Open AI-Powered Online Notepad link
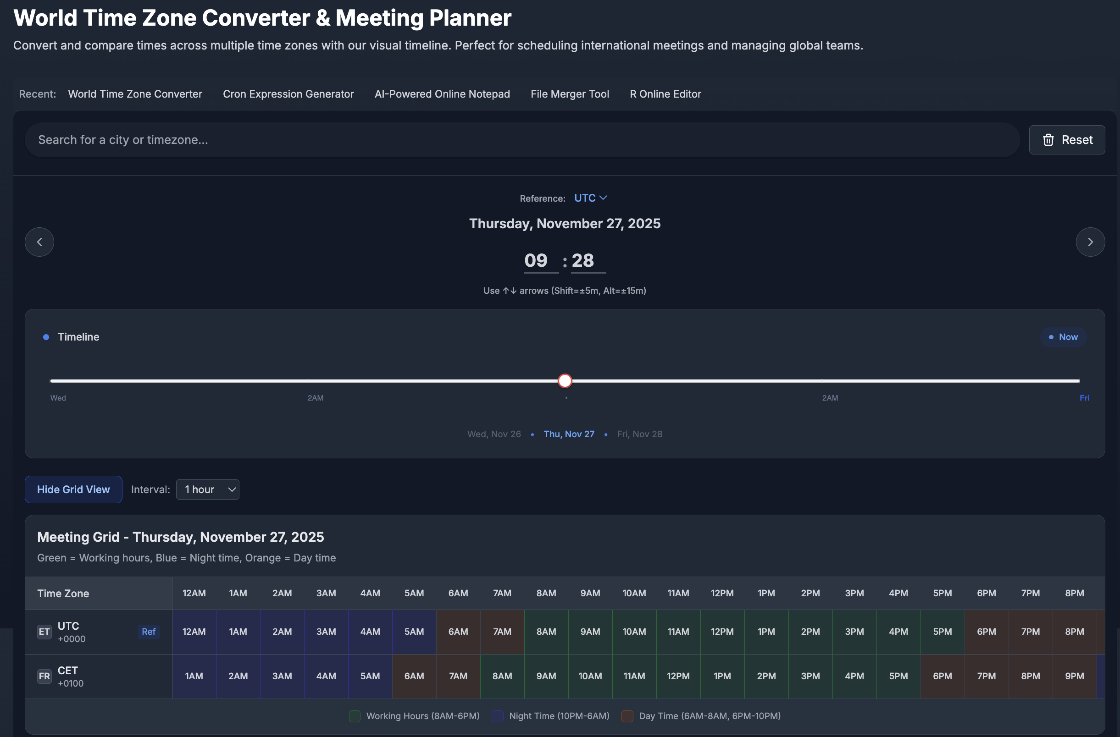Viewport: 1120px width, 737px height. (x=442, y=94)
